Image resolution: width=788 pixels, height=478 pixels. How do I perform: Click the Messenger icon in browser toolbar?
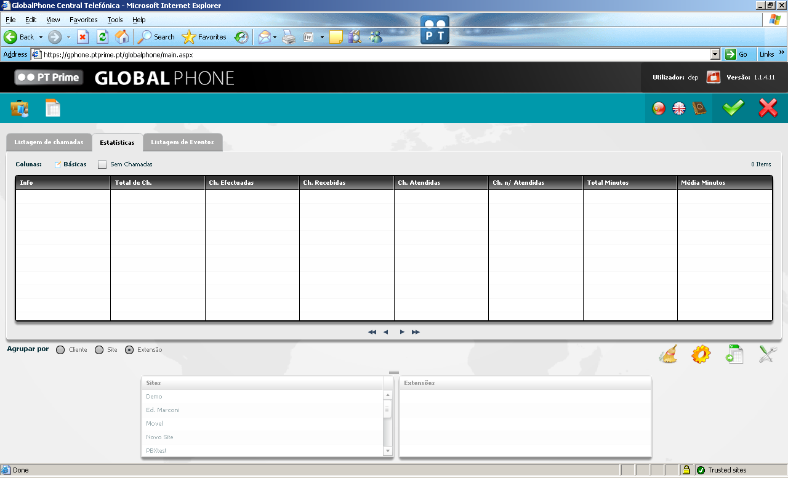(376, 37)
